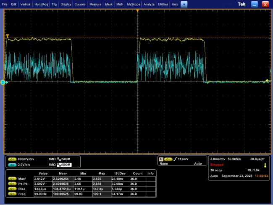Open the Cursors menu
The width and height of the screenshot is (273, 205).
click(x=80, y=4)
